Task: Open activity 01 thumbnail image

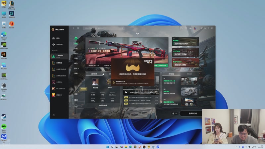Action: click(x=189, y=81)
